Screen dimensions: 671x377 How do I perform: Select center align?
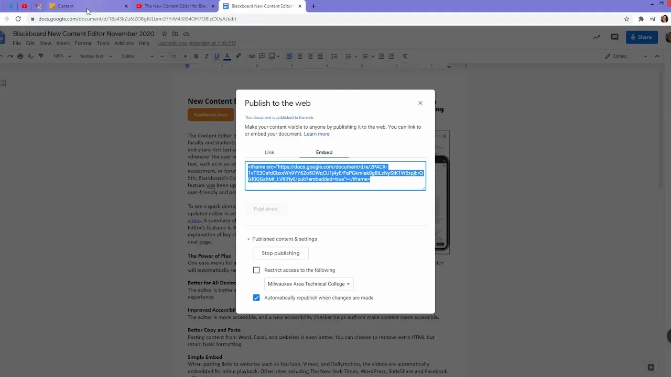tap(300, 56)
